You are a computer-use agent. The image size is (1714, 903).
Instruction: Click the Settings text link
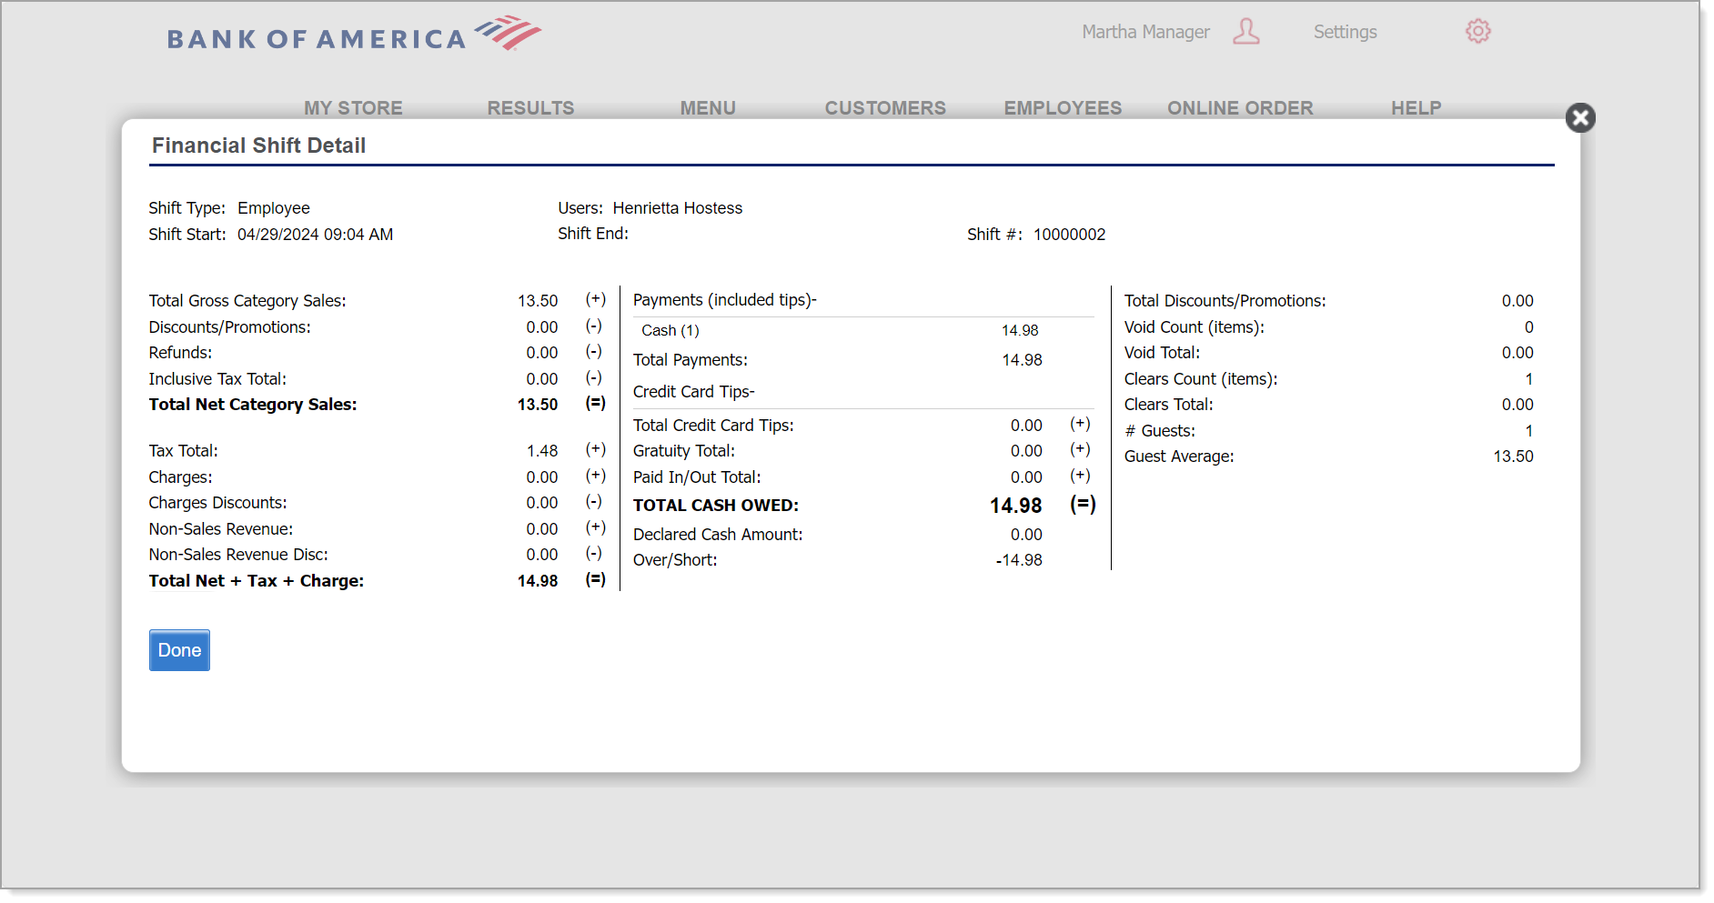coord(1345,32)
